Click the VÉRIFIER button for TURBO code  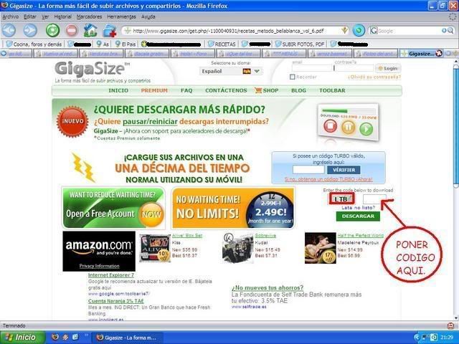click(344, 170)
